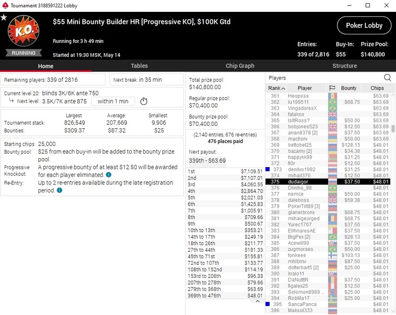Select player BigPex [2] row
This screenshot has width=396, height=315.
[328, 237]
